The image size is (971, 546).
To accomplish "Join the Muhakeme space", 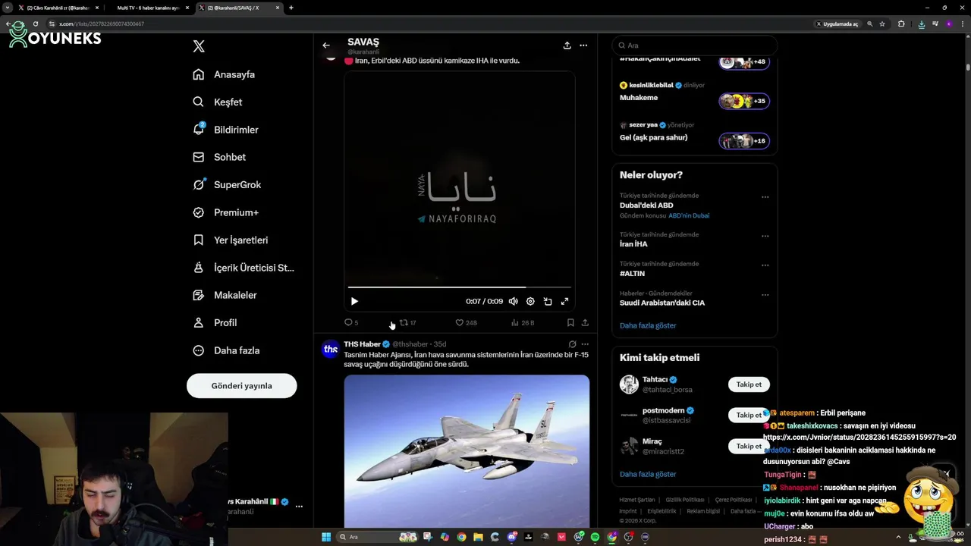I will [695, 97].
